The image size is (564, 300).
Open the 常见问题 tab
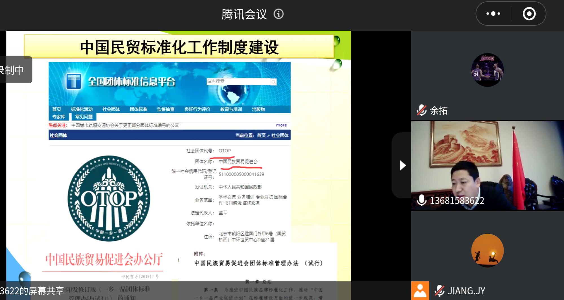(x=84, y=117)
